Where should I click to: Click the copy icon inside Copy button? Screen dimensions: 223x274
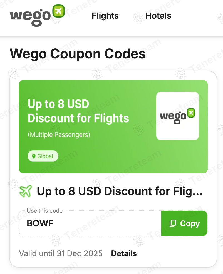[x=173, y=223]
